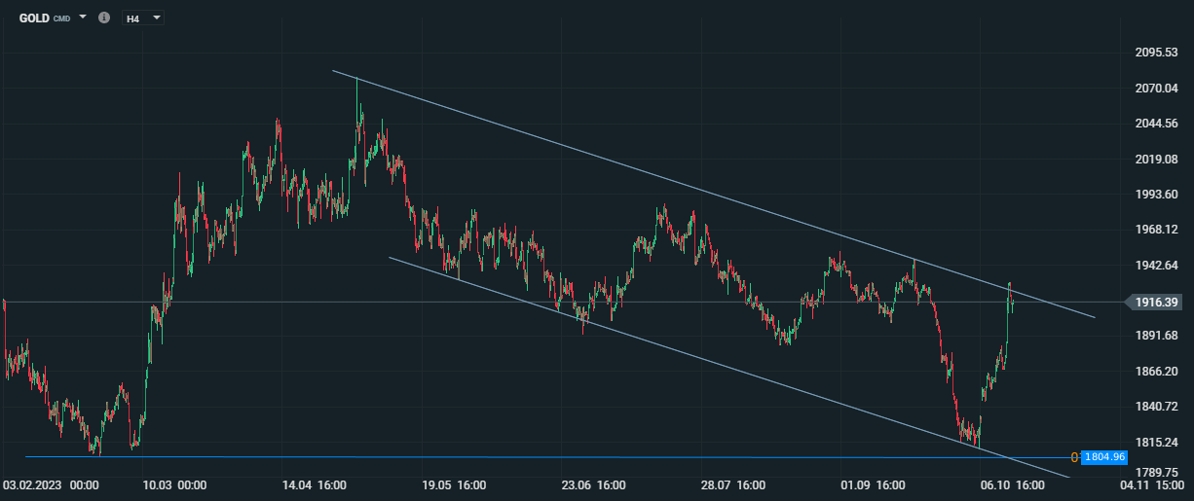Viewport: 1194px width, 501px height.
Task: Click the 1942.64 price axis label
Action: tap(1157, 266)
